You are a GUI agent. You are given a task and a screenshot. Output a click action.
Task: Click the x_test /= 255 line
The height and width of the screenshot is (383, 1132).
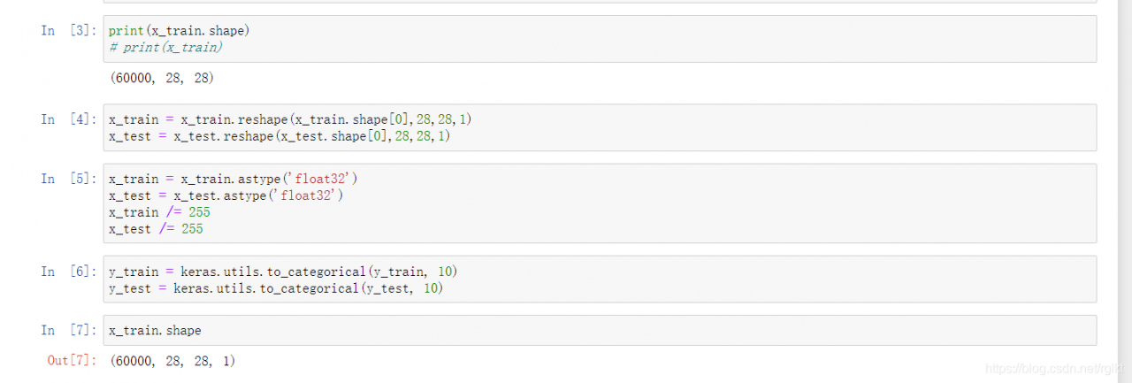coord(156,229)
